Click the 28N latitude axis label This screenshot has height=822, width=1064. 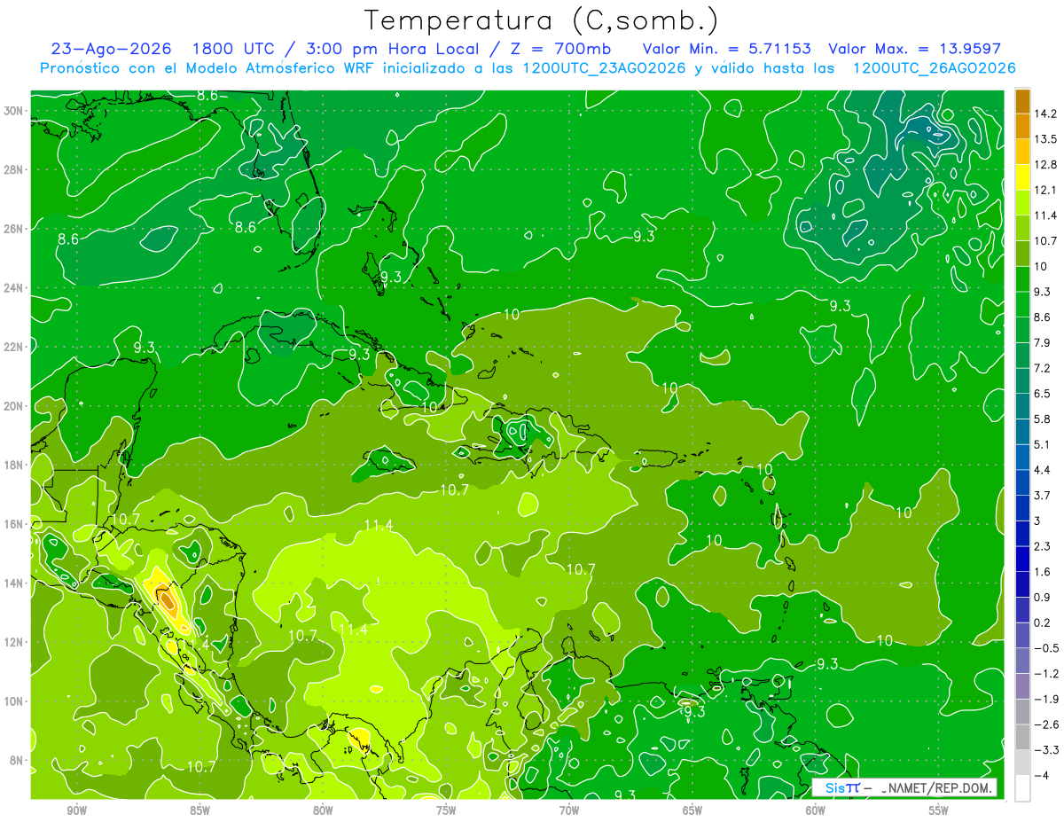pos(14,169)
